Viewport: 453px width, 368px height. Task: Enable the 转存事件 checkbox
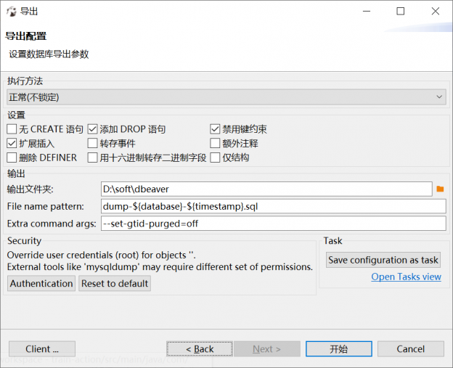coord(93,144)
